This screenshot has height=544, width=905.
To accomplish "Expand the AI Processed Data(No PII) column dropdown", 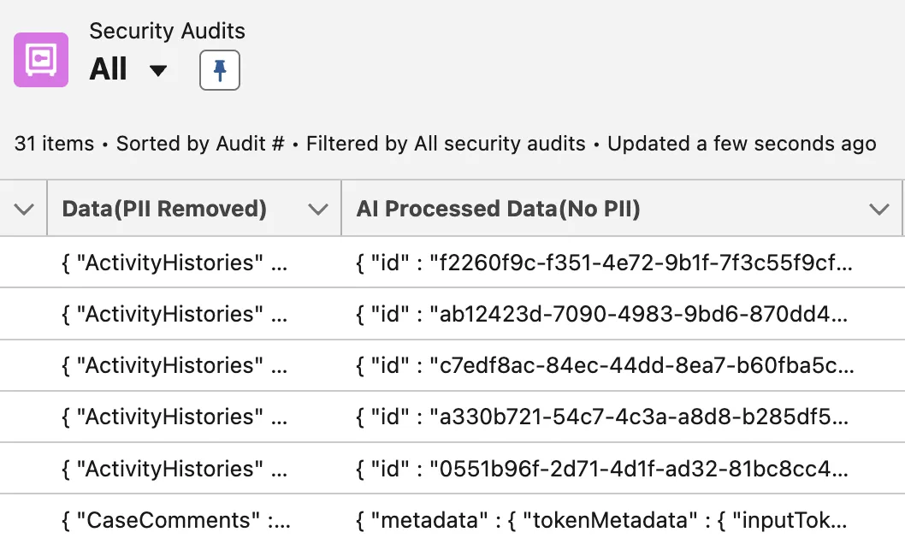I will (879, 208).
